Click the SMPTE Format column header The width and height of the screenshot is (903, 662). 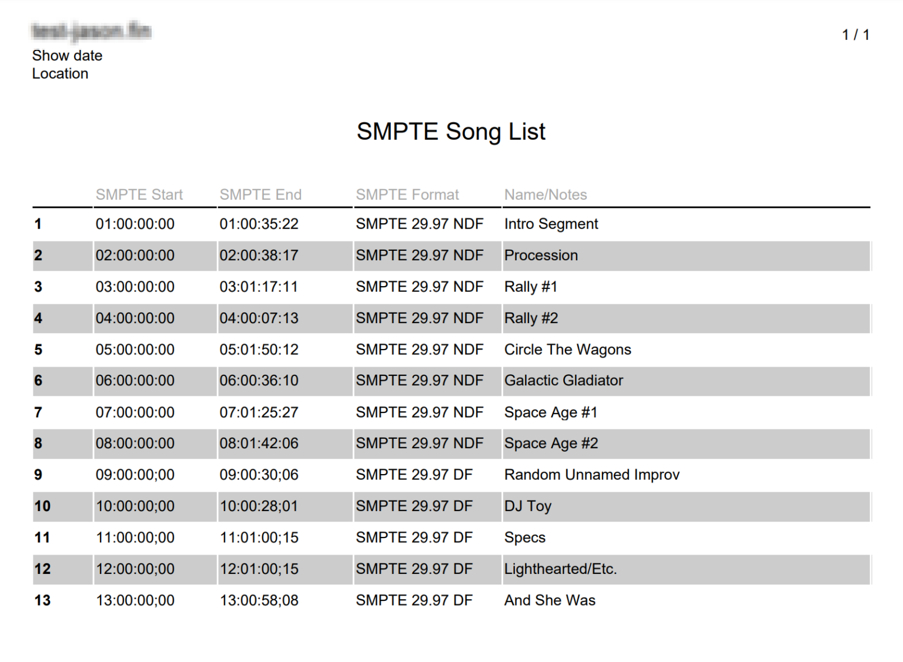(x=407, y=194)
